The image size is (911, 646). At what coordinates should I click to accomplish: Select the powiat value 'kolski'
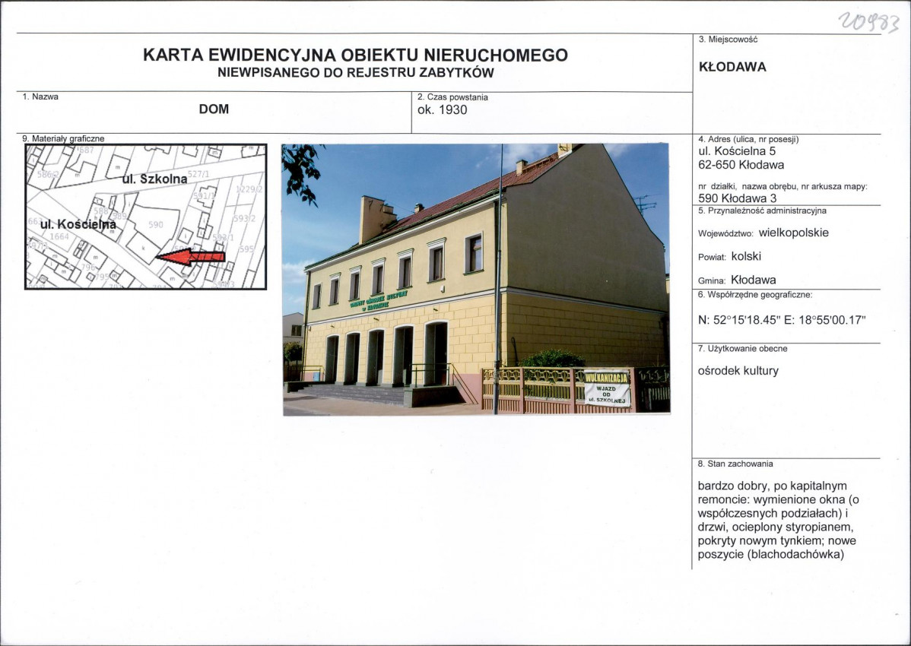tap(746, 256)
